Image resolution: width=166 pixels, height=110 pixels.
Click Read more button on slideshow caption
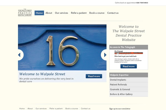(94, 76)
